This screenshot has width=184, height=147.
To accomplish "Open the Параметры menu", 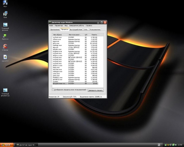I will coord(59,26).
